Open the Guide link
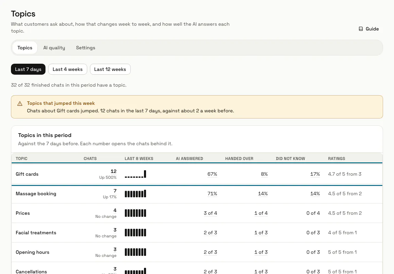This screenshot has width=394, height=274. pyautogui.click(x=369, y=29)
